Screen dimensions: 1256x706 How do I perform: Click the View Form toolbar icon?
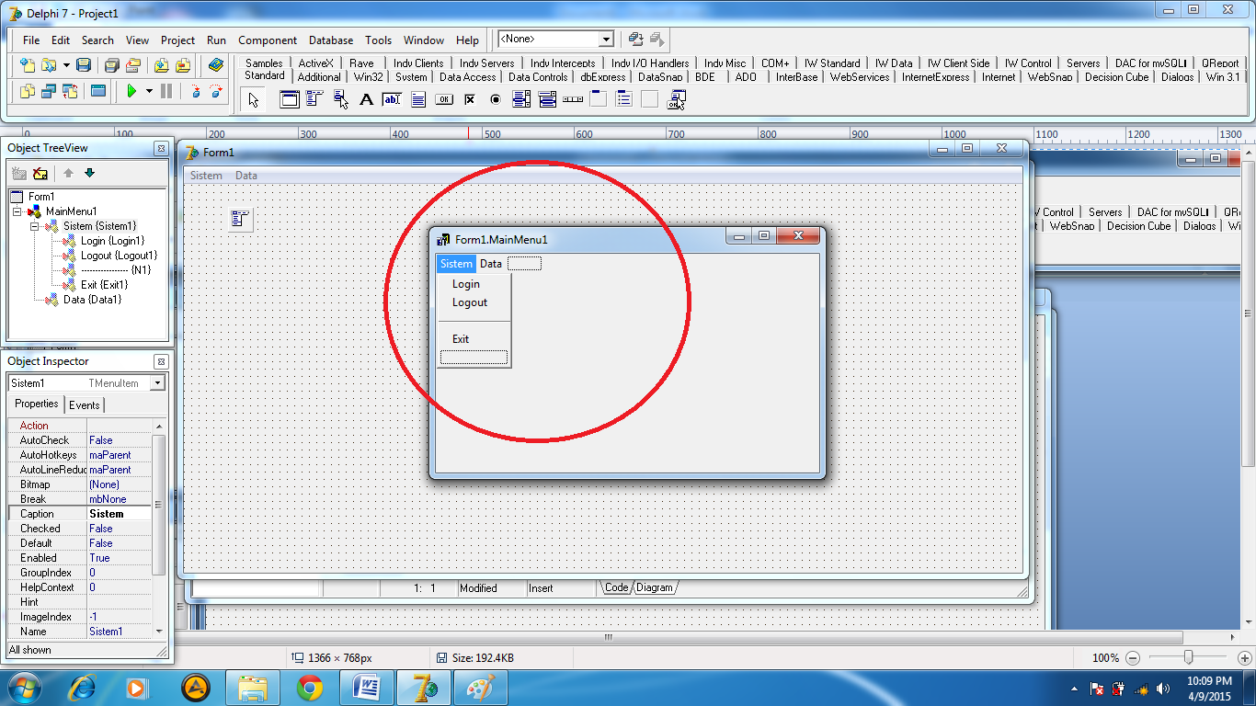[x=49, y=91]
